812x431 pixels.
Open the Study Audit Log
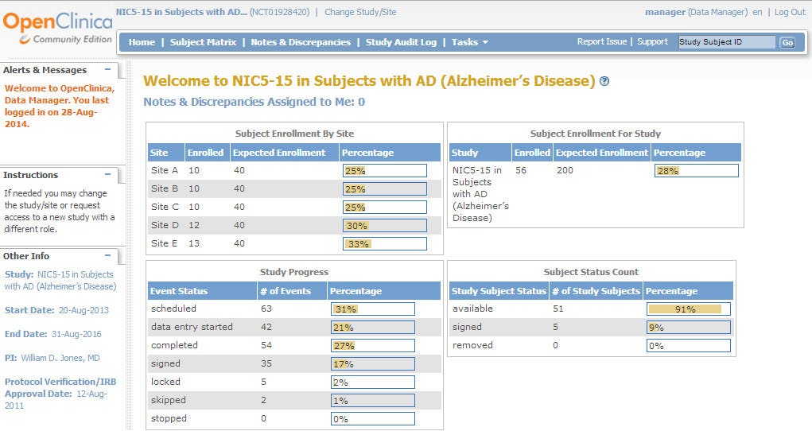[x=401, y=42]
